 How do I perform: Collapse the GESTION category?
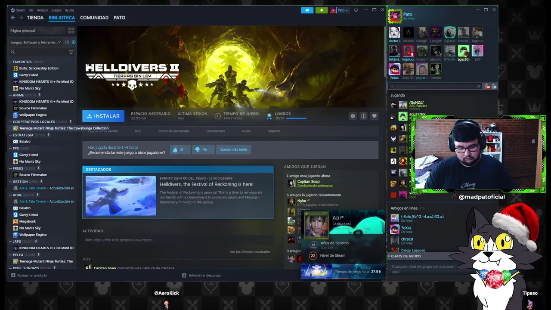[x=10, y=182]
